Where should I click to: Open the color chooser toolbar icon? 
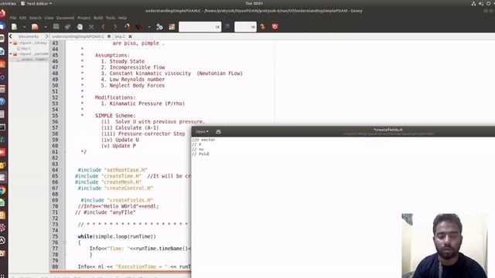click(x=172, y=27)
